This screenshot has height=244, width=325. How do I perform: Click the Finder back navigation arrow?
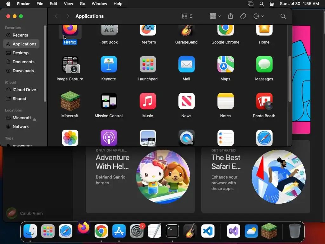coord(56,16)
